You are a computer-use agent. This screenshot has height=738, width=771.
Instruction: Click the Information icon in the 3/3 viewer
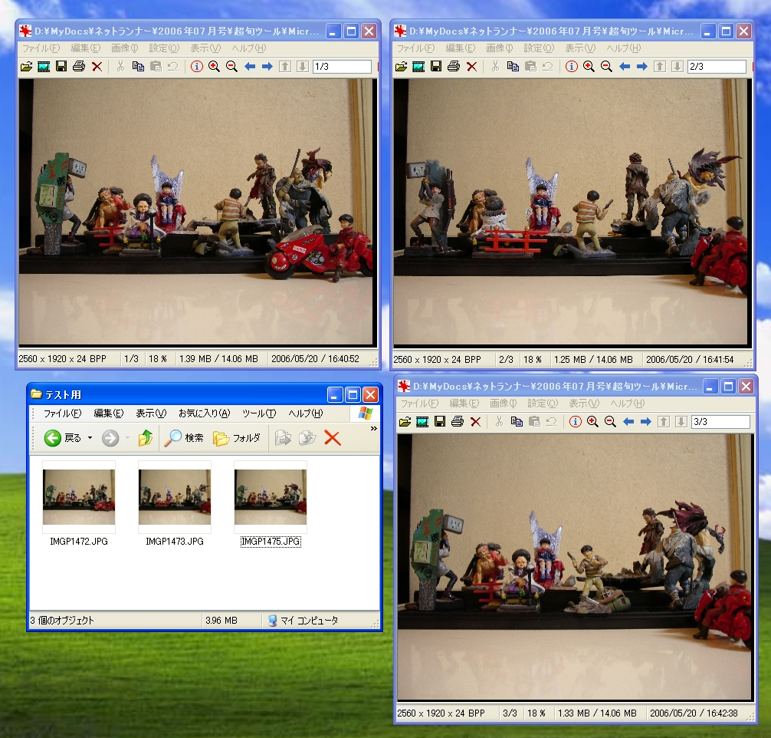(x=576, y=421)
